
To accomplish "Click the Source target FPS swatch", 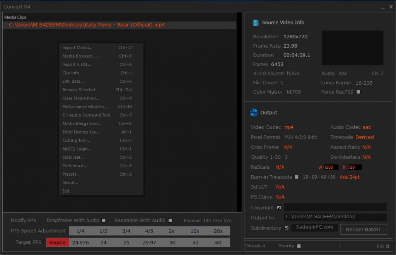I will (x=57, y=242).
